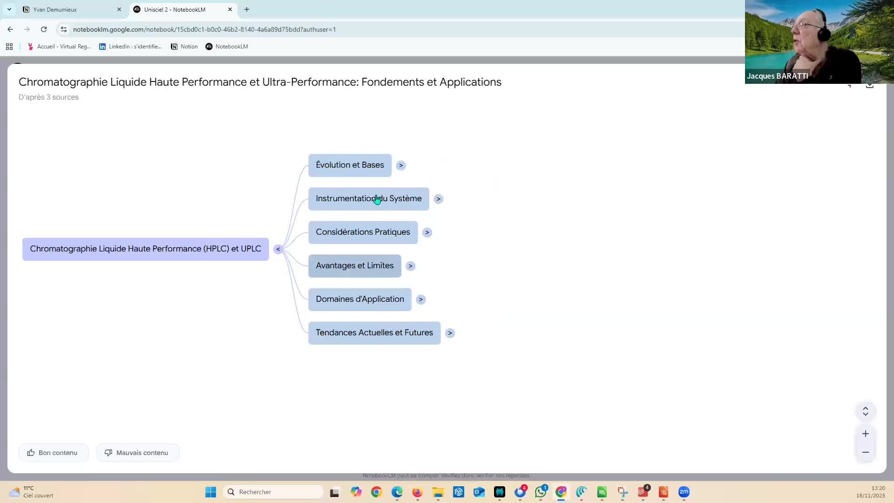Click the Windows Start button
The height and width of the screenshot is (503, 894).
click(x=210, y=492)
